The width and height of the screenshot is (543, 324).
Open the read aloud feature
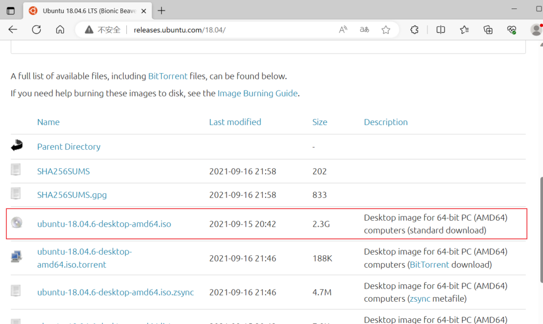[343, 30]
